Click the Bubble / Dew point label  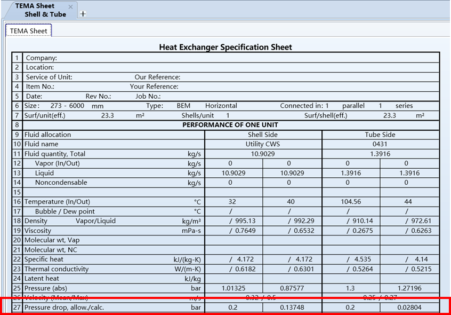(x=65, y=211)
